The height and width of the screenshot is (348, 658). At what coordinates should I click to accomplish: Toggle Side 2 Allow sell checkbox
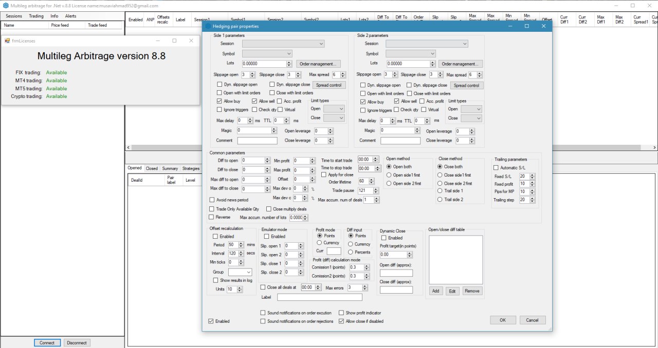tap(396, 102)
